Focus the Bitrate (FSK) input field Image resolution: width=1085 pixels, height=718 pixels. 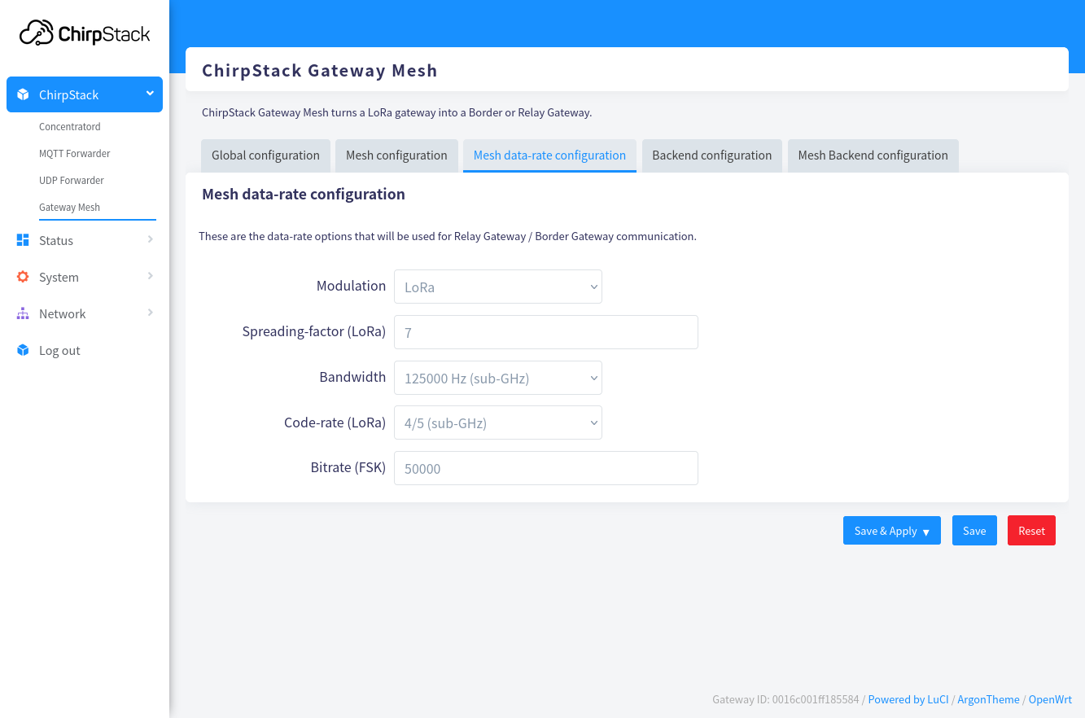click(x=546, y=468)
